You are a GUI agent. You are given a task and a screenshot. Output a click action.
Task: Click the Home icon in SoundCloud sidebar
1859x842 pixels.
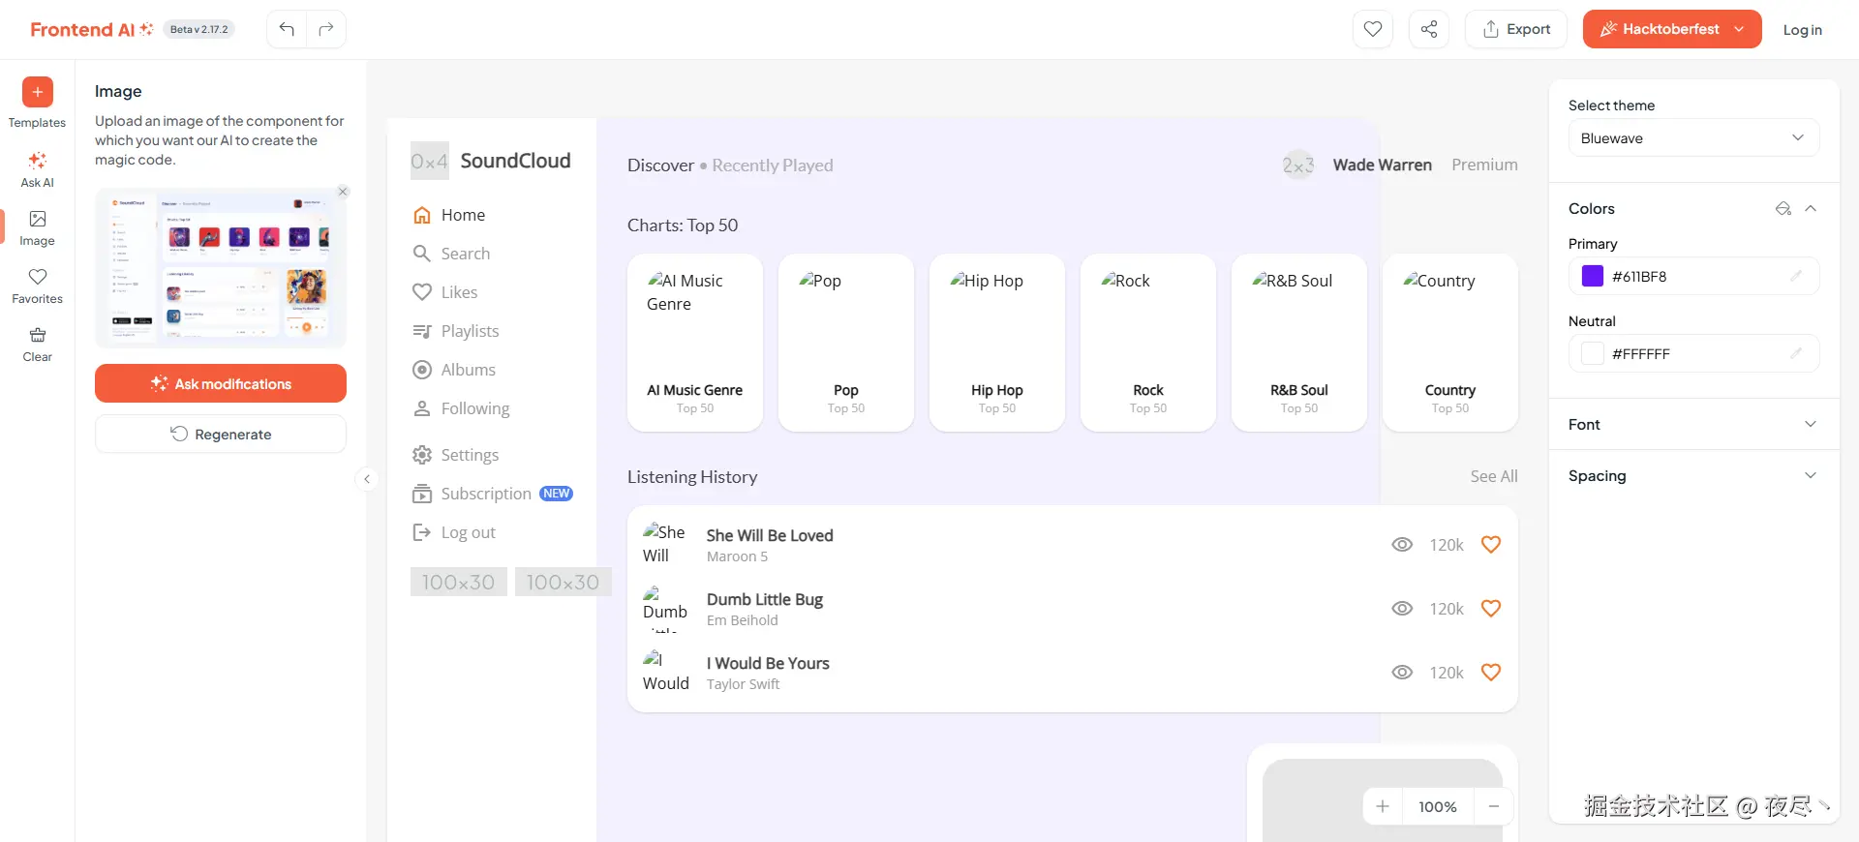tap(422, 215)
